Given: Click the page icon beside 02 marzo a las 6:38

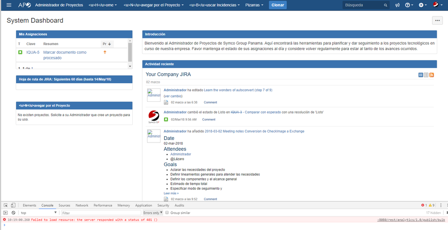Looking at the screenshot, I should click(x=166, y=102).
